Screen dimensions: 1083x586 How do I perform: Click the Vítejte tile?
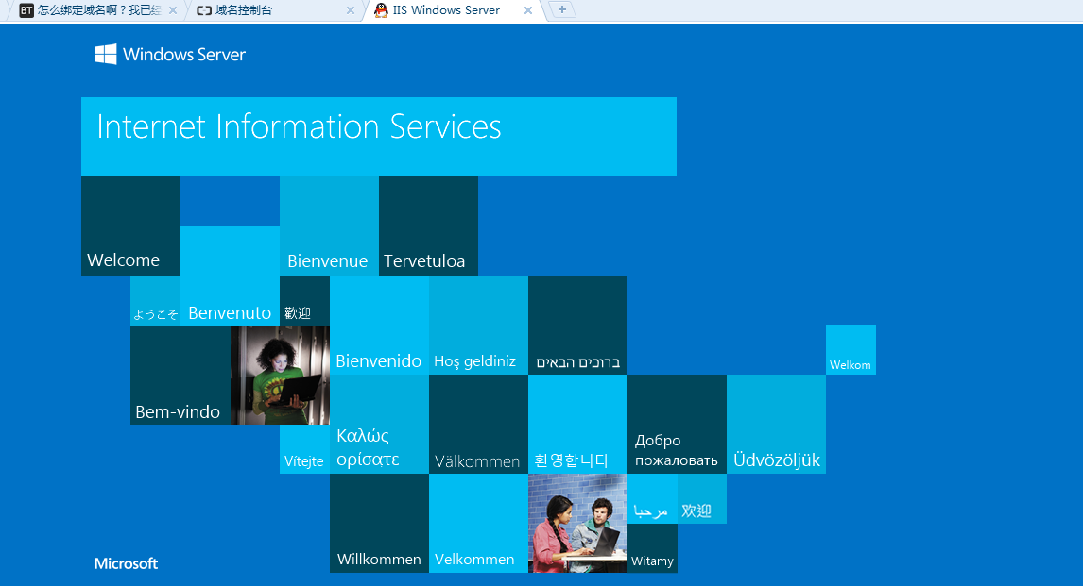[304, 449]
